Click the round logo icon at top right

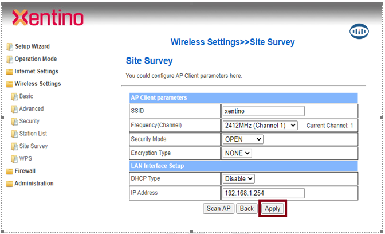click(359, 32)
